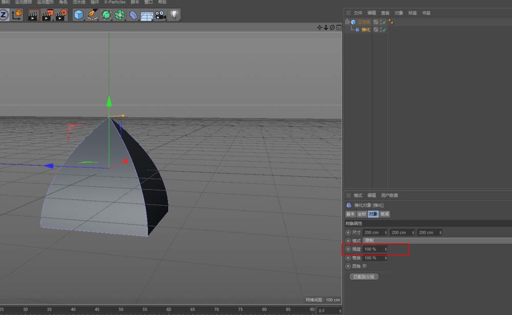Select the spline pen tool icon
This screenshot has width=512, height=315.
coord(92,15)
